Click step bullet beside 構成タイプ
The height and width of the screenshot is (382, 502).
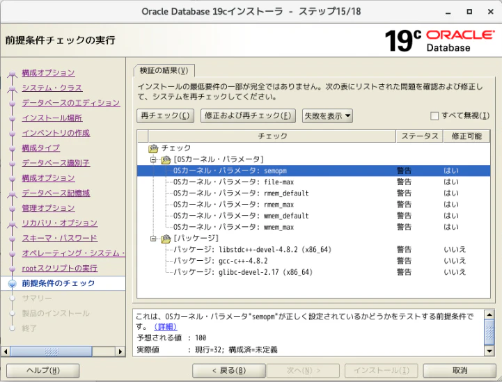12,148
